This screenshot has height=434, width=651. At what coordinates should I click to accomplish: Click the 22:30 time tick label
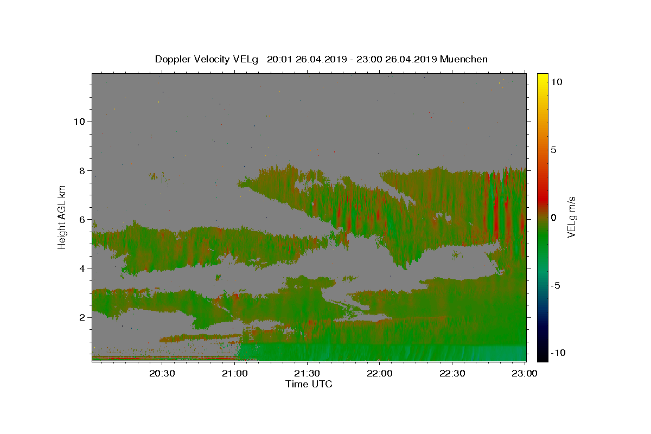coord(452,373)
